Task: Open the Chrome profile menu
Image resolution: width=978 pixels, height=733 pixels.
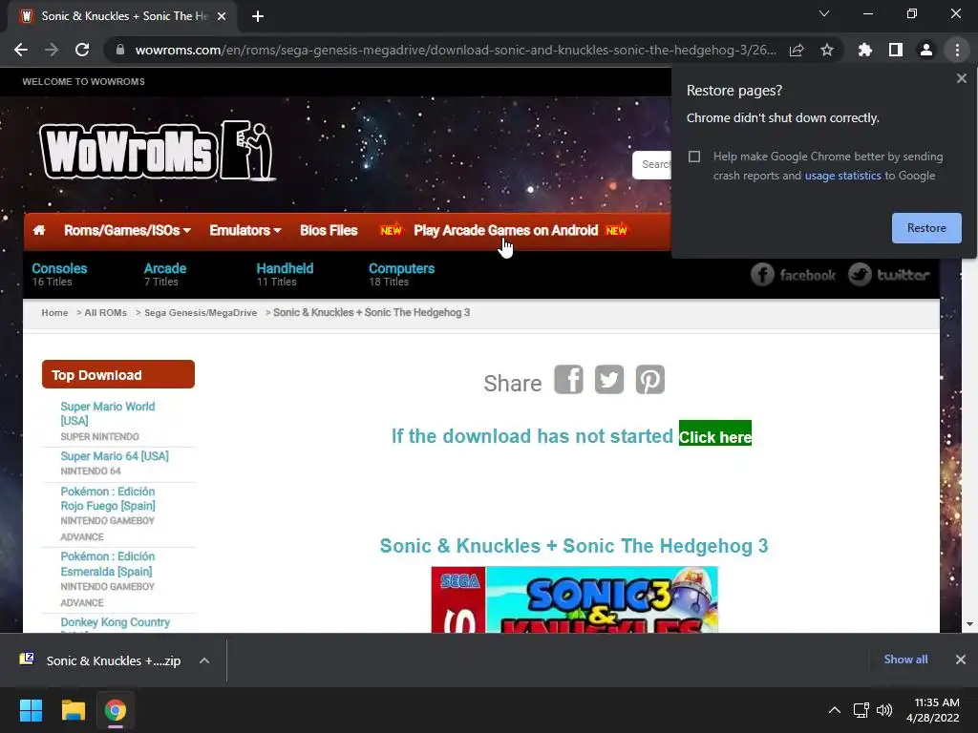Action: click(926, 50)
